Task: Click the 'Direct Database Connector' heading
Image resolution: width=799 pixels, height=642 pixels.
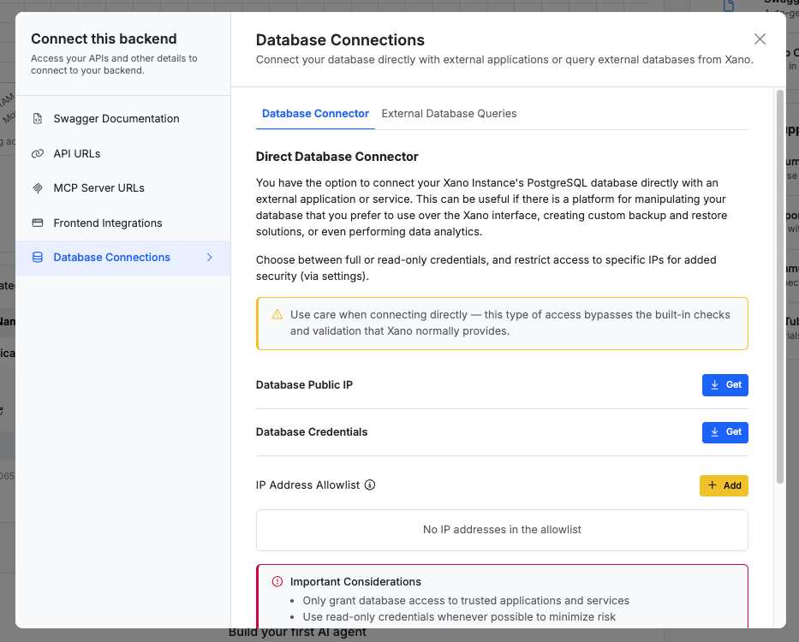Action: 337,157
